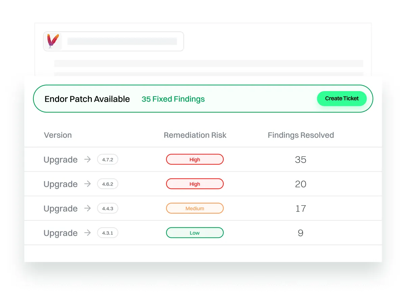Click the Create Ticket button
This screenshot has width=405, height=294.
(342, 99)
